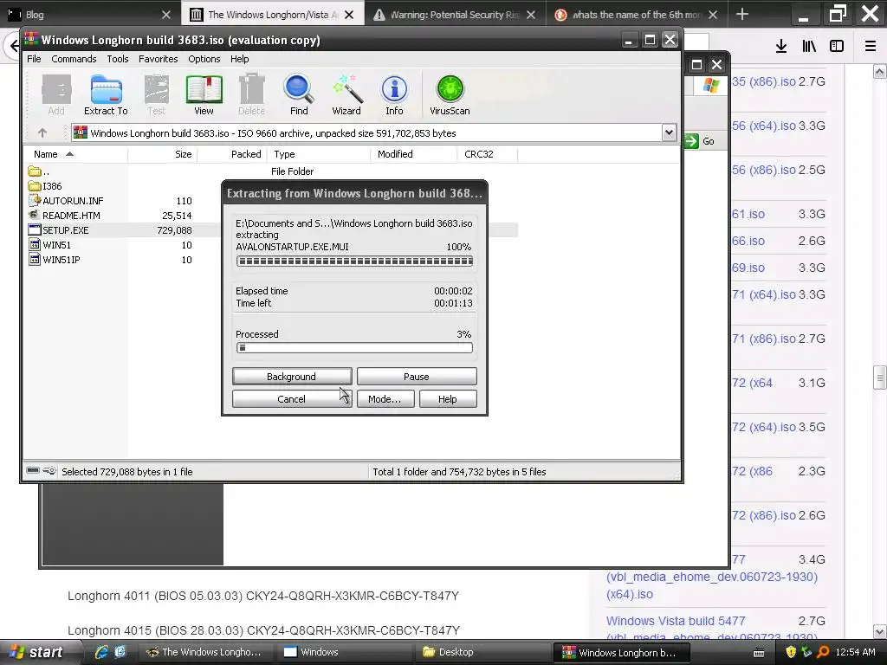Toggle Firefox sidebar icon

point(837,46)
